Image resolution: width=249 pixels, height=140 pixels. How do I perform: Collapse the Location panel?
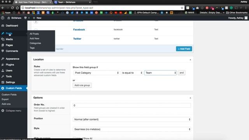[x=190, y=59]
